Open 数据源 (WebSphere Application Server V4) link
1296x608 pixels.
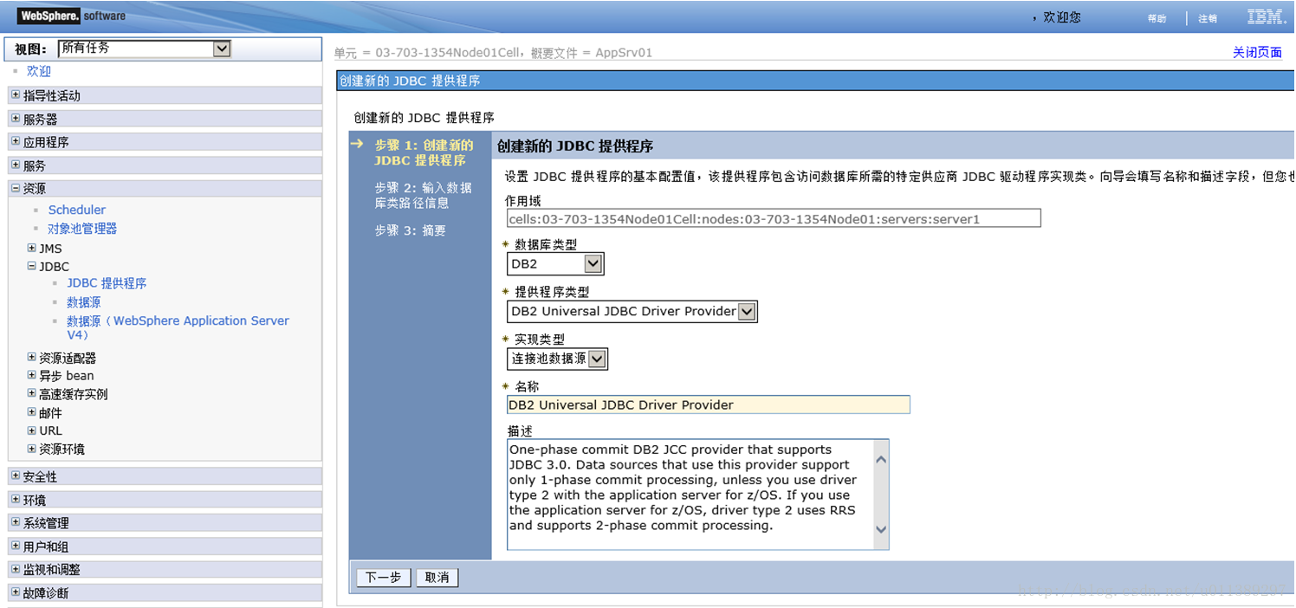tap(178, 327)
